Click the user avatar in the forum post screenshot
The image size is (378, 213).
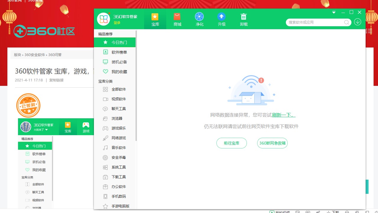(x=26, y=127)
